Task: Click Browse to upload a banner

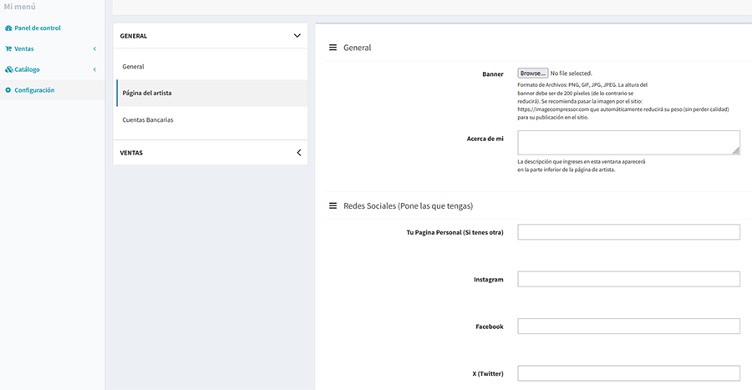Action: pyautogui.click(x=532, y=73)
